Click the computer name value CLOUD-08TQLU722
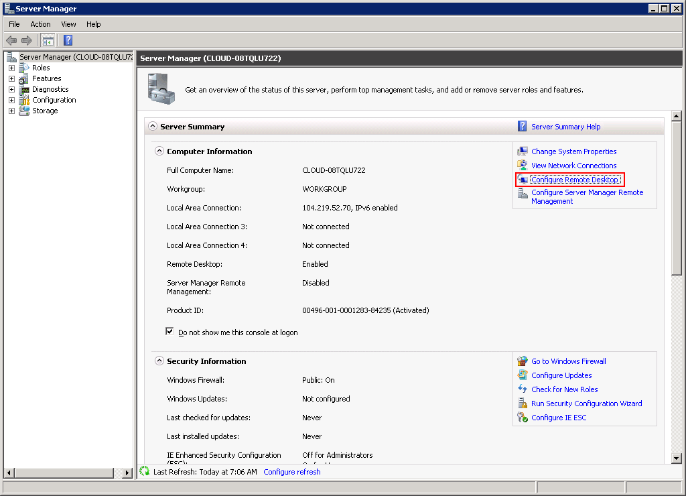 click(334, 170)
